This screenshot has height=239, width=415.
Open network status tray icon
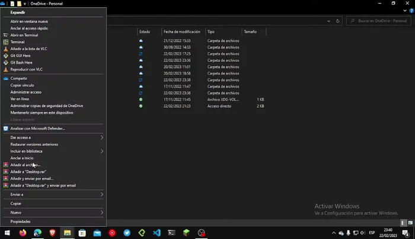point(356,233)
